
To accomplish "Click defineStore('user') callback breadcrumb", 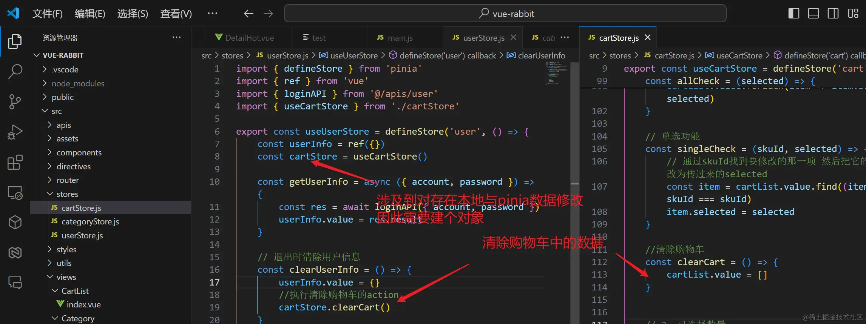I will coord(448,55).
